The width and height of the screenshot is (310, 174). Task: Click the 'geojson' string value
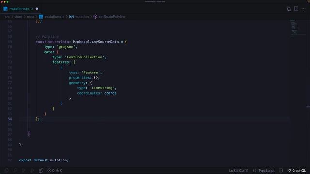pyautogui.click(x=66, y=47)
